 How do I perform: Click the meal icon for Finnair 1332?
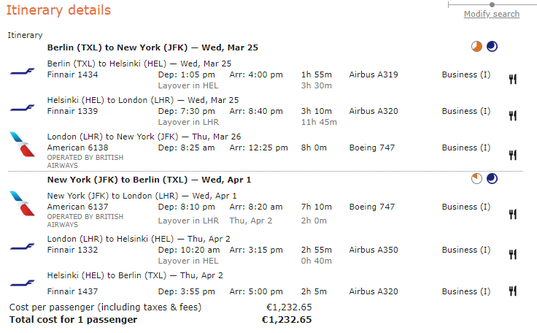pyautogui.click(x=513, y=254)
